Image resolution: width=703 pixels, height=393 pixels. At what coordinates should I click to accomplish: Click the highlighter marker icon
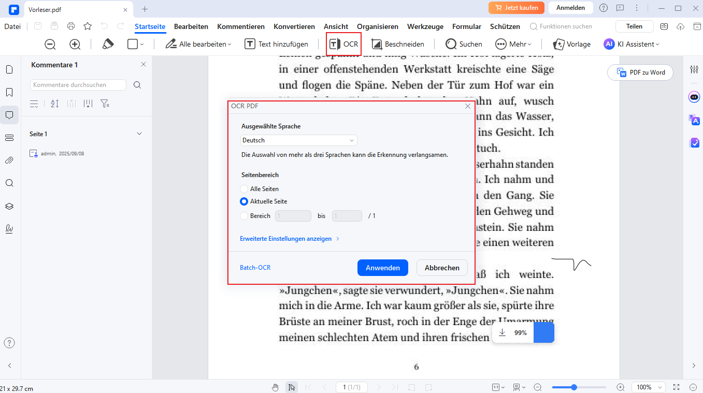point(108,44)
